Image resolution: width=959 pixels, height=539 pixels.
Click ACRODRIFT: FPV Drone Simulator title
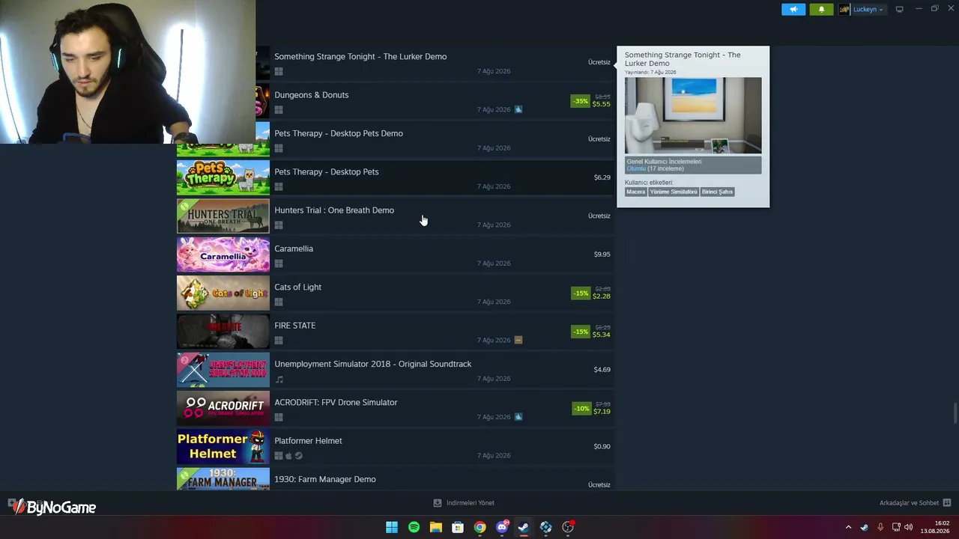click(x=336, y=402)
